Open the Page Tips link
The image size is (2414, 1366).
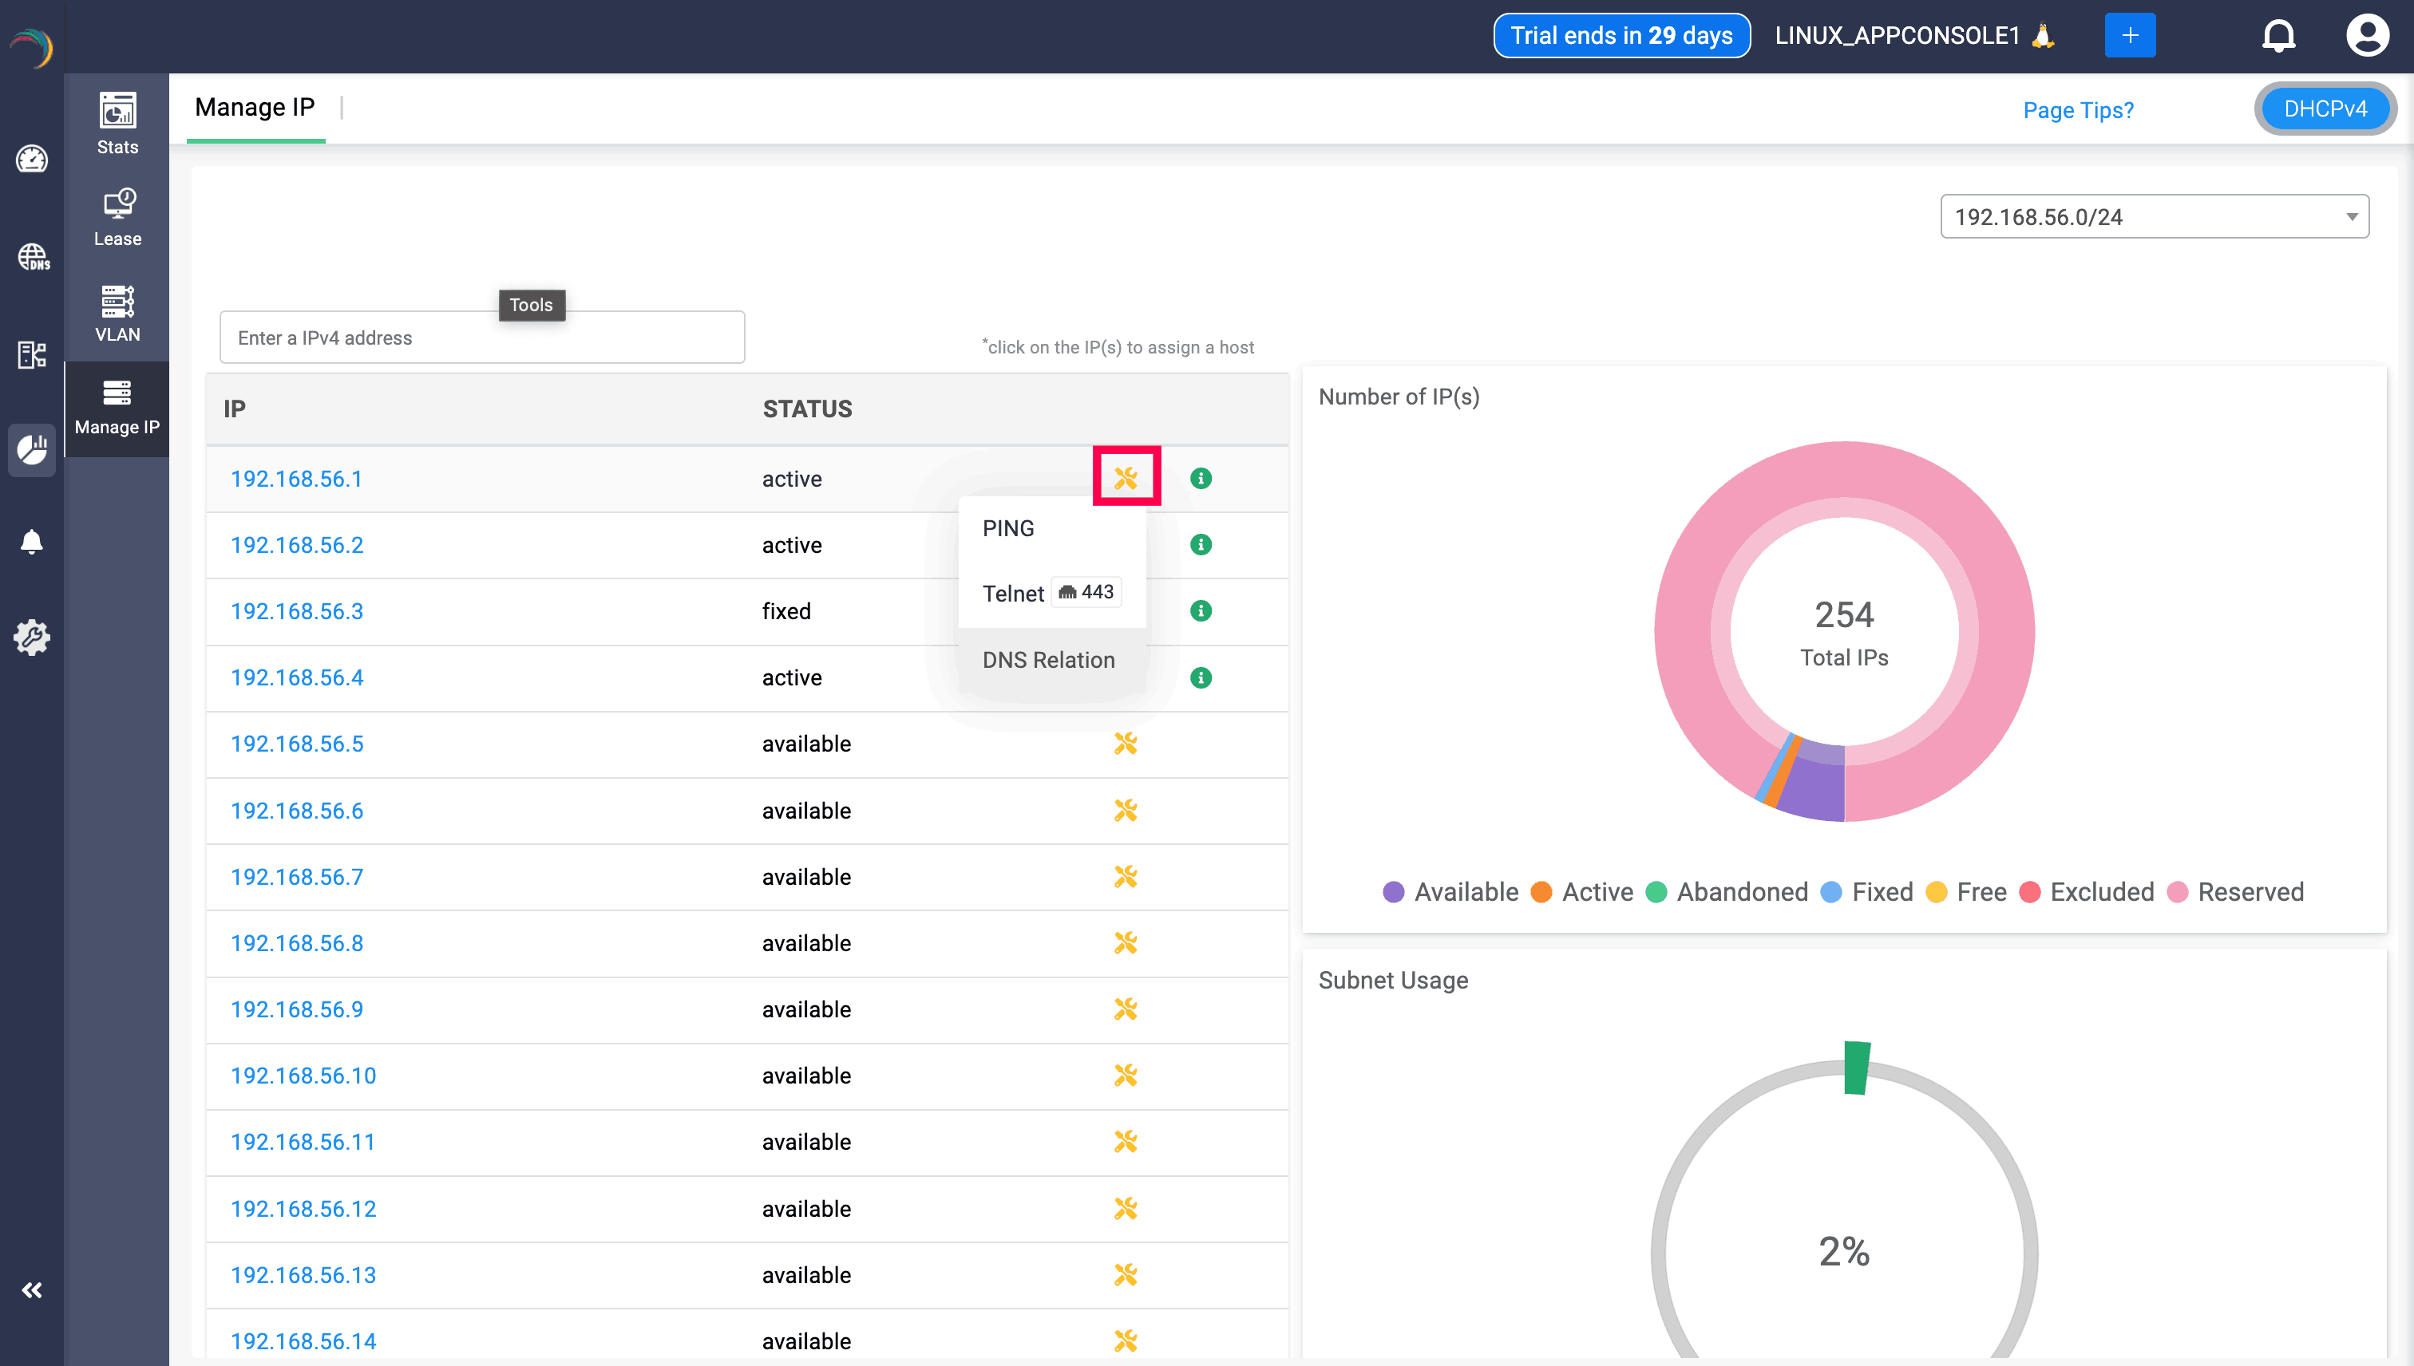2077,111
